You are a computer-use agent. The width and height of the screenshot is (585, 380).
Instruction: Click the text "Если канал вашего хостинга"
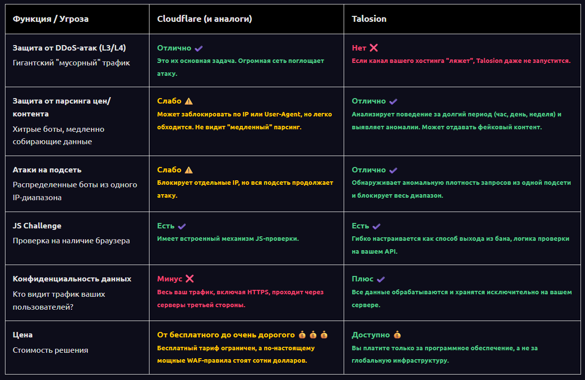coord(398,60)
